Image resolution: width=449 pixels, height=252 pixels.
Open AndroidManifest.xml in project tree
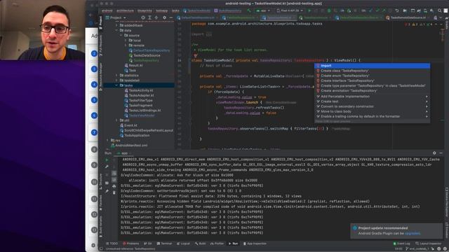[x=129, y=146]
